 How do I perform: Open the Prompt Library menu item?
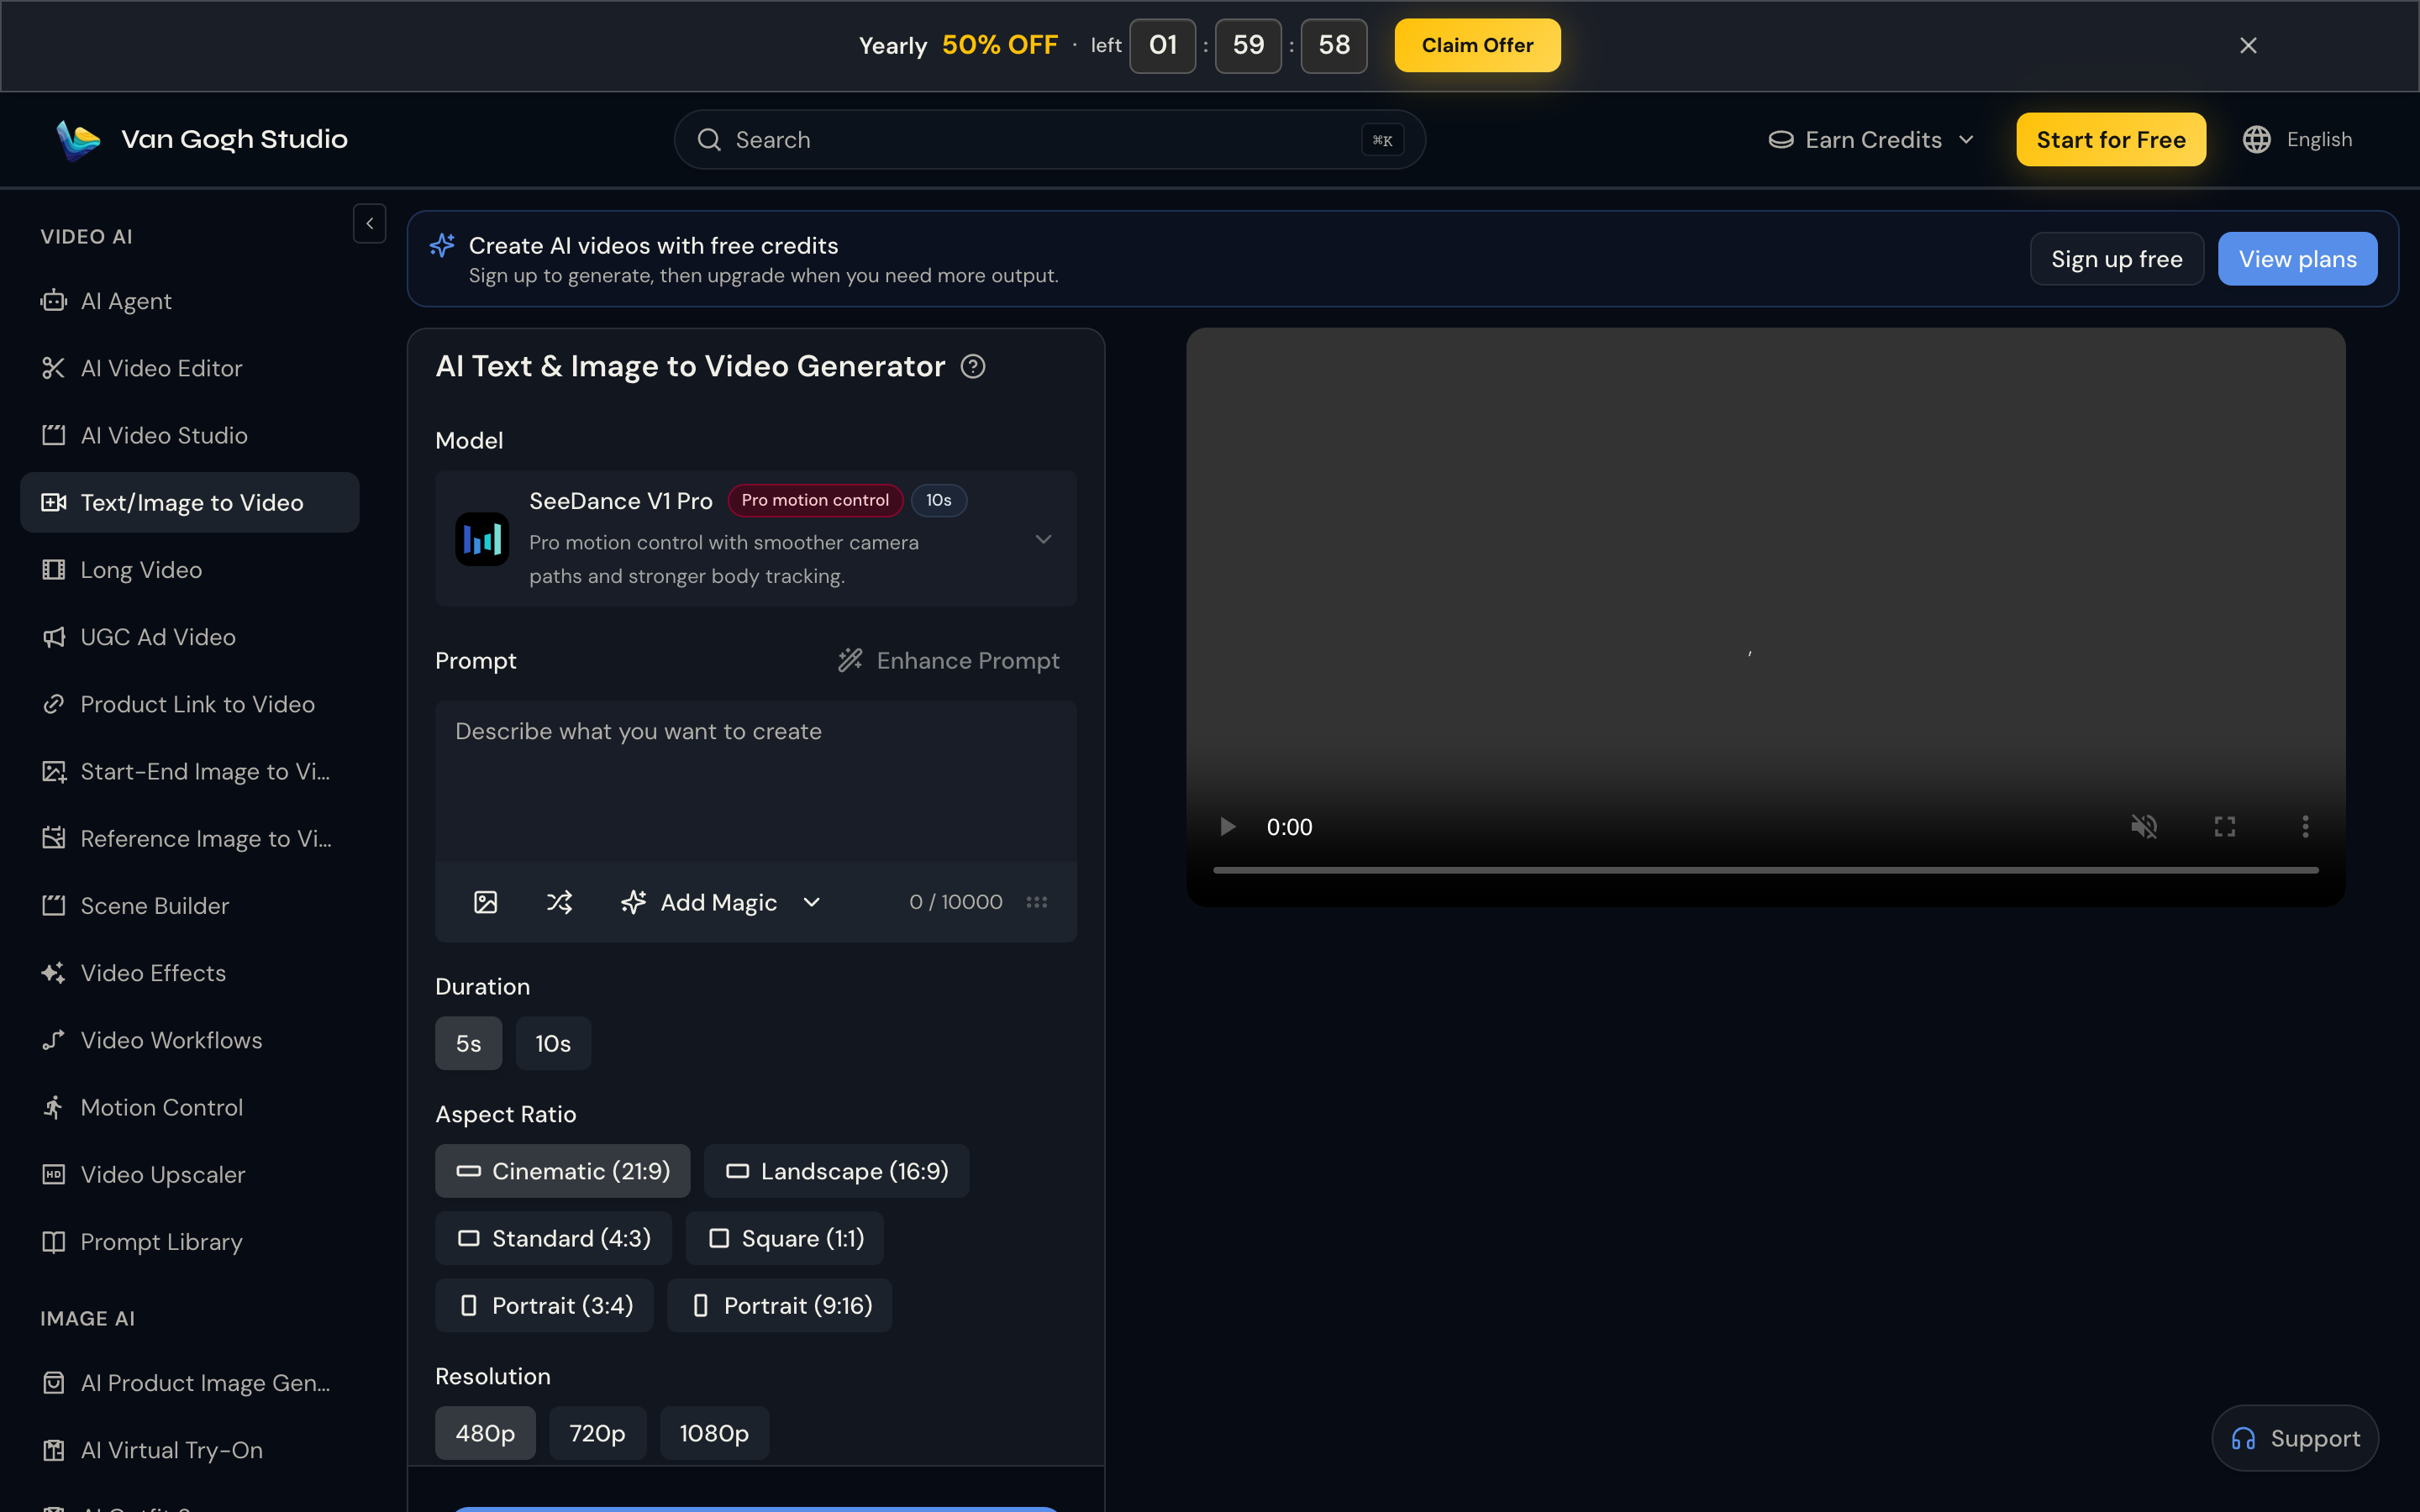(190, 1242)
